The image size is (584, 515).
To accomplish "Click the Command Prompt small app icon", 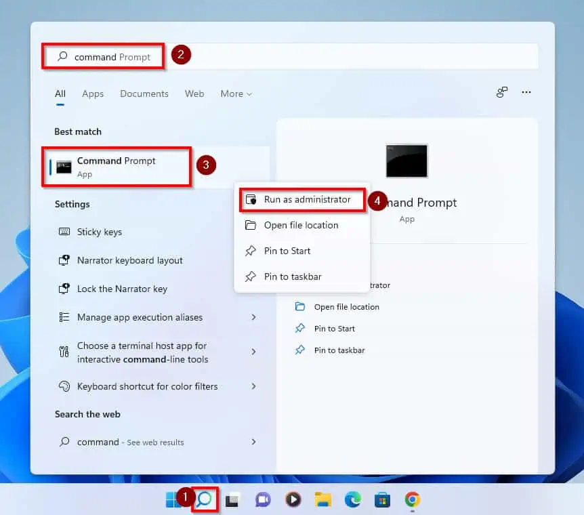I will (64, 167).
